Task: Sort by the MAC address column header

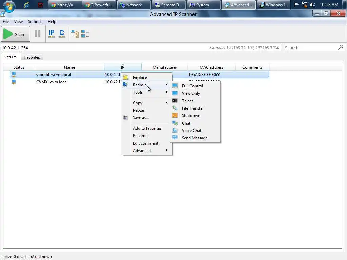Action: click(211, 67)
